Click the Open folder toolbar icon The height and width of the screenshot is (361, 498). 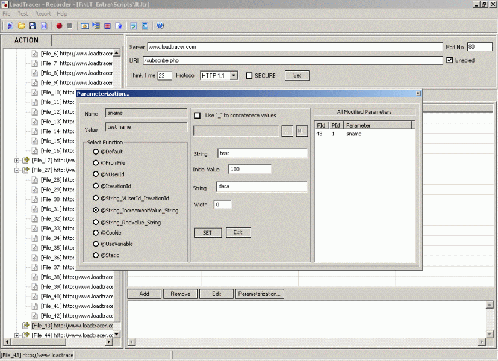21,26
